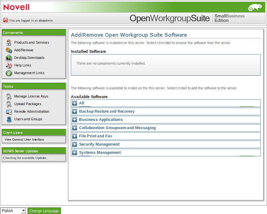Click the Desktop Downloads icon

point(9,58)
